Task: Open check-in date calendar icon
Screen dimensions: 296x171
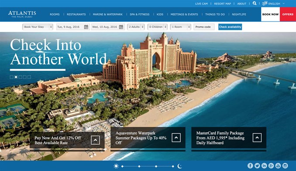Action: click(86, 27)
